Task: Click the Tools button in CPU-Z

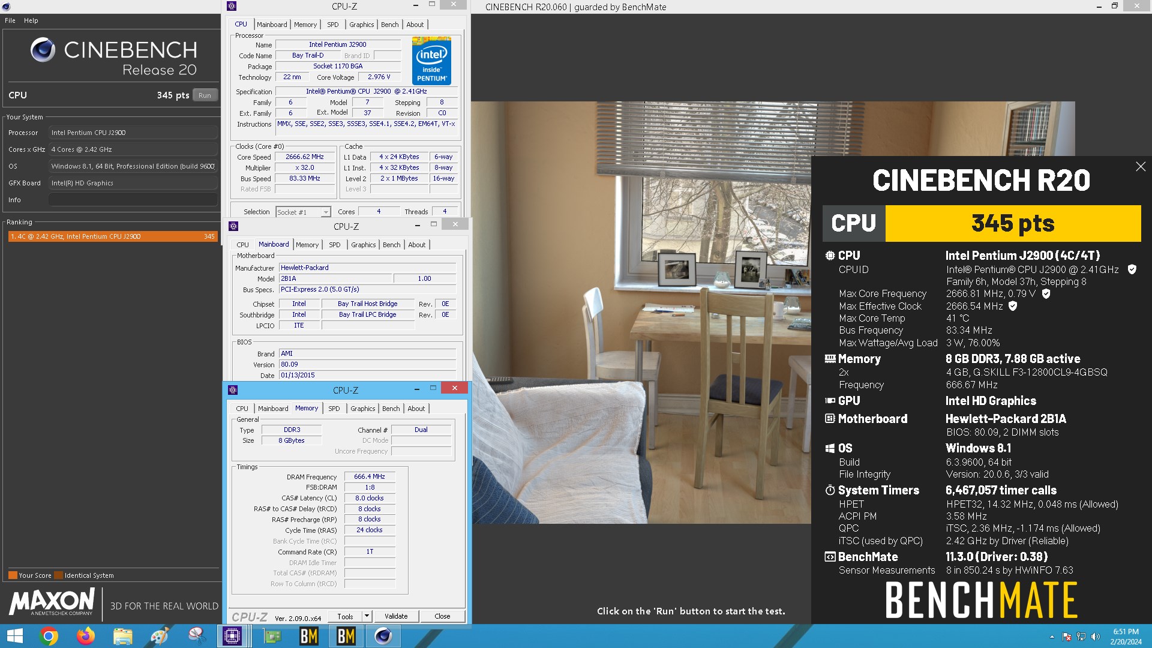Action: (x=345, y=616)
